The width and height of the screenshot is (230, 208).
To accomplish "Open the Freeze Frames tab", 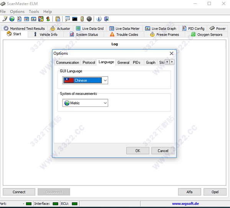I will point(164,34).
